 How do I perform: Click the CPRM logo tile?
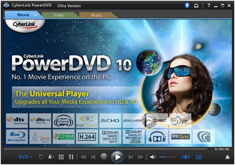tap(64, 137)
